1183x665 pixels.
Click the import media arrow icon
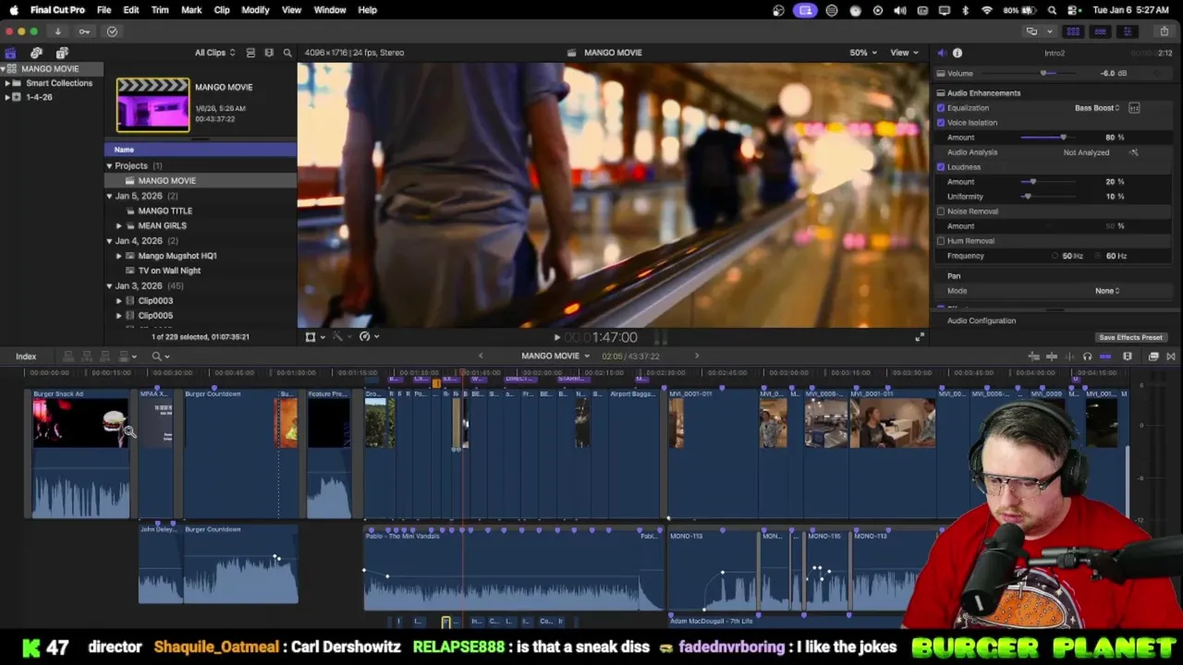click(x=57, y=31)
